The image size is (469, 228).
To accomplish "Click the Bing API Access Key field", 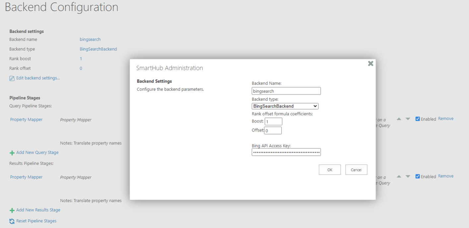I will point(286,152).
